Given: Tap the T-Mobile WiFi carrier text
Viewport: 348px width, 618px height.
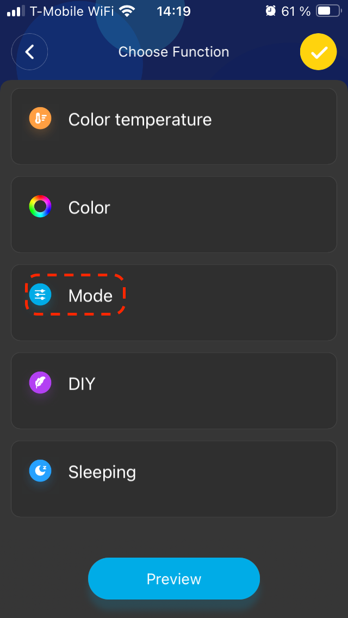Looking at the screenshot, I should pyautogui.click(x=71, y=11).
